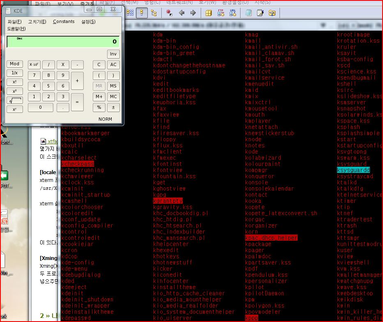Screen dimensions: 383x322
Task: Click the red starburst toolbar icon
Action: point(169,13)
